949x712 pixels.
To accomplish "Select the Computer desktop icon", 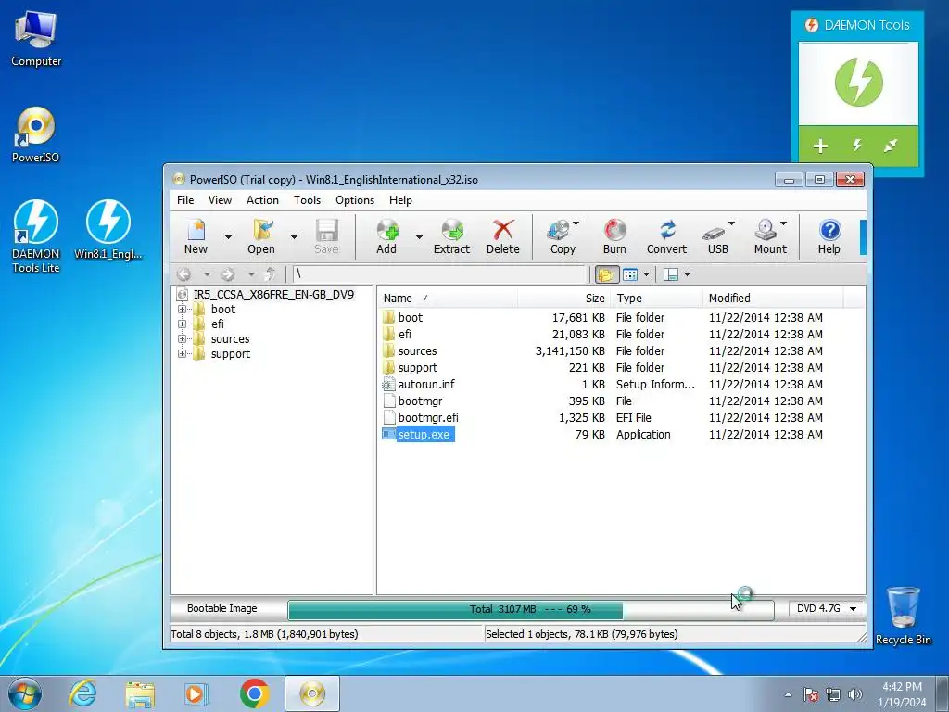I will tap(36, 37).
